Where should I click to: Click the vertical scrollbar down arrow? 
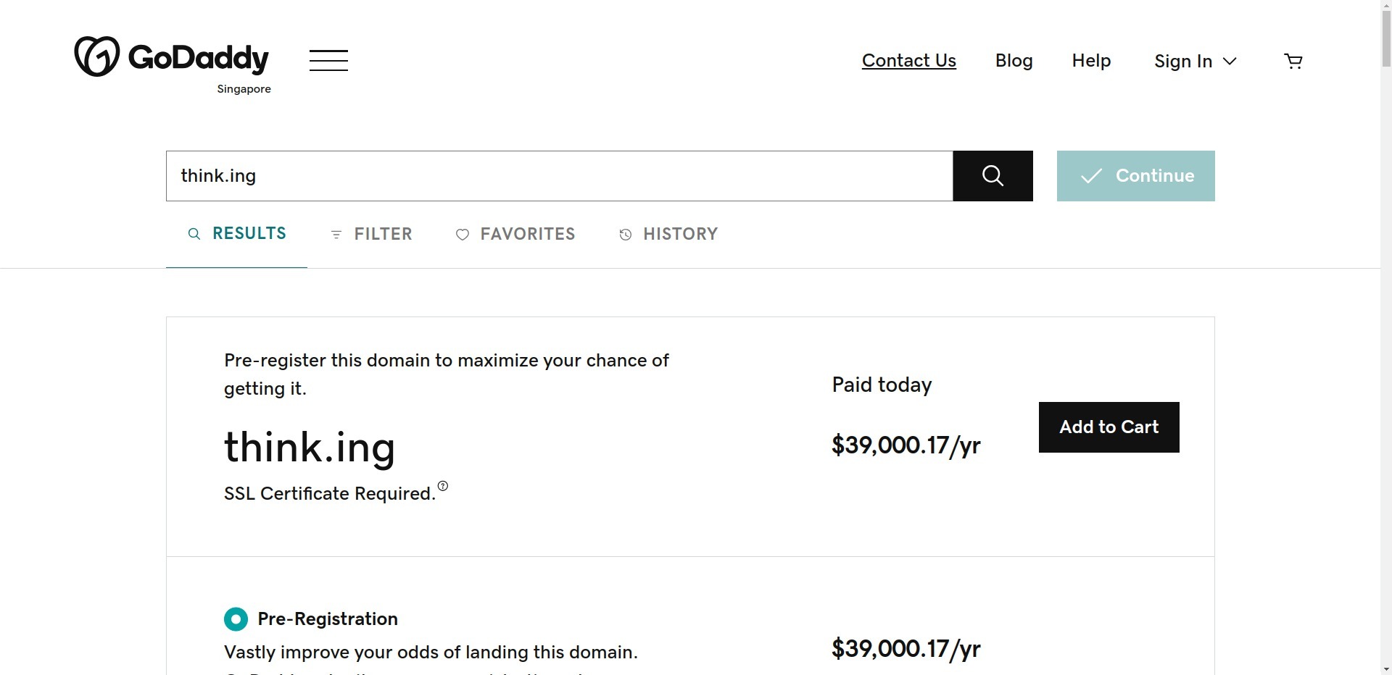pos(1386,668)
